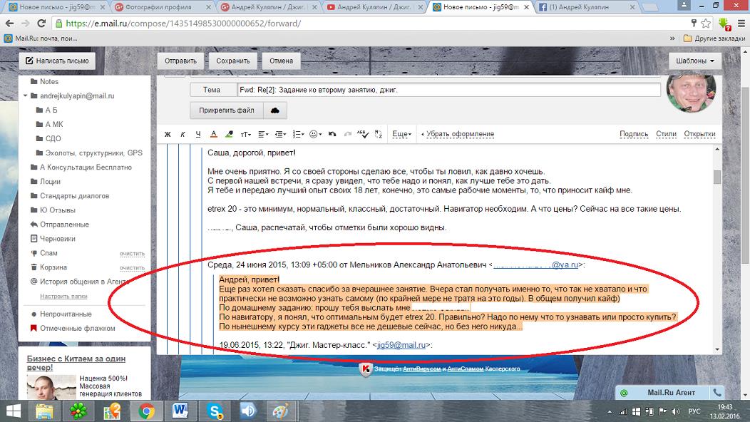This screenshot has width=750, height=422.
Task: Click the undo arrow
Action: (x=332, y=135)
